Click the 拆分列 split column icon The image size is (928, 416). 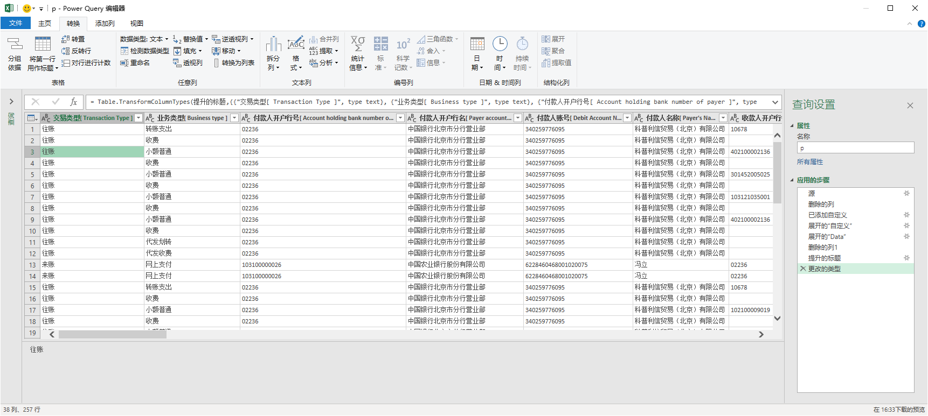point(273,44)
